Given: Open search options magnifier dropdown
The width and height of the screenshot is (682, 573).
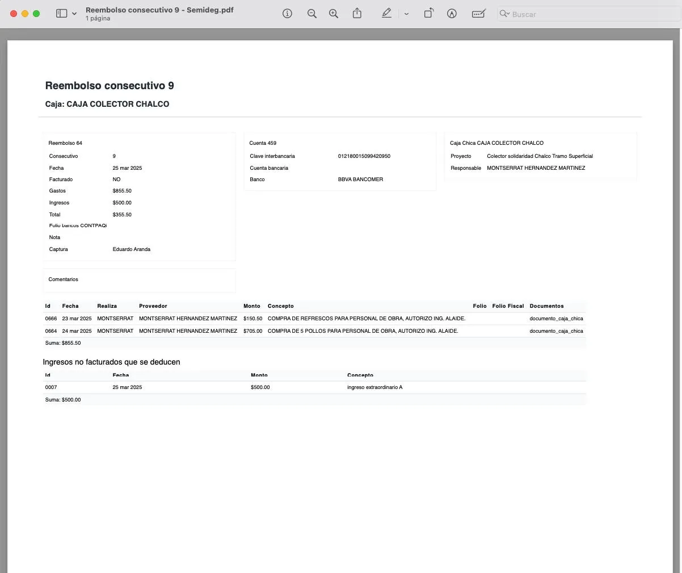Looking at the screenshot, I should [x=504, y=14].
